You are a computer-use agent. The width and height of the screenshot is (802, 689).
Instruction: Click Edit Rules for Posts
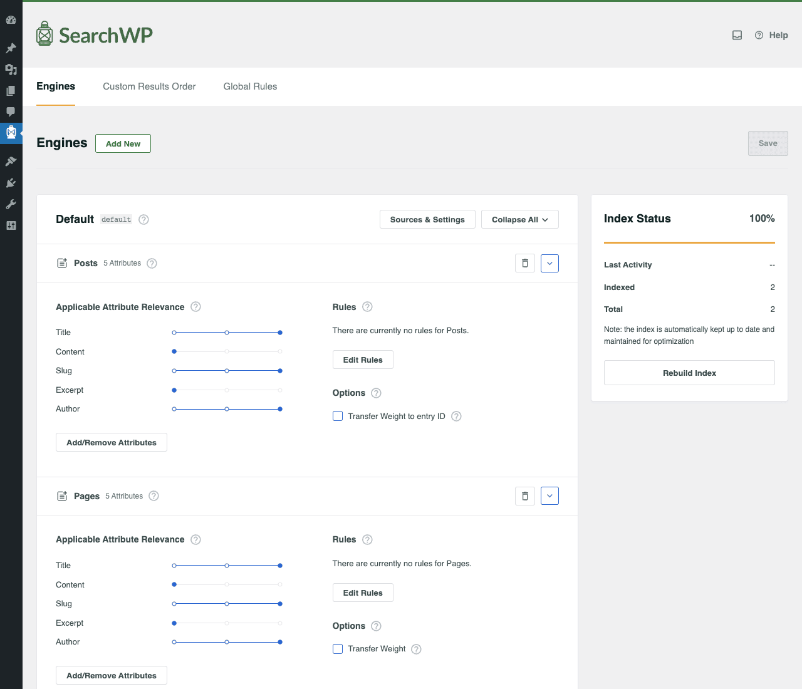[x=363, y=360]
